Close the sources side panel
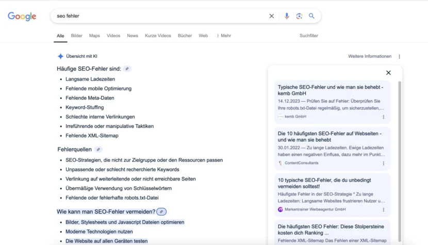428x245 pixels. pos(388,73)
